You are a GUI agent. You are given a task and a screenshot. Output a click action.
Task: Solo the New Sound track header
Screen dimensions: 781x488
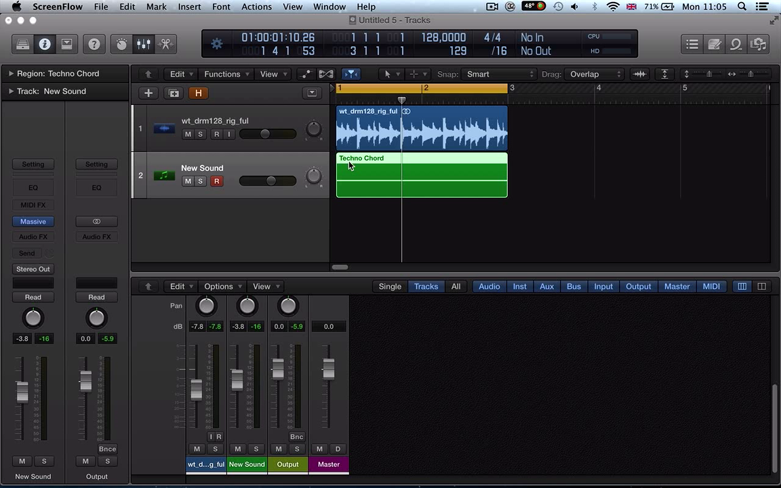pos(200,181)
